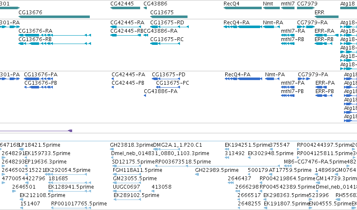Click the Nmt gene label

pos(268,4)
